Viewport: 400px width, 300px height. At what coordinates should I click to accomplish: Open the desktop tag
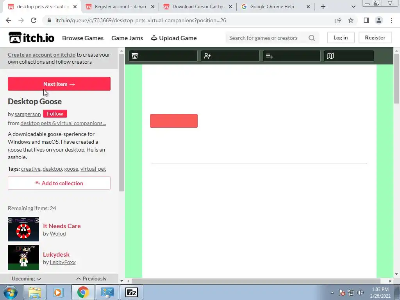pos(52,169)
